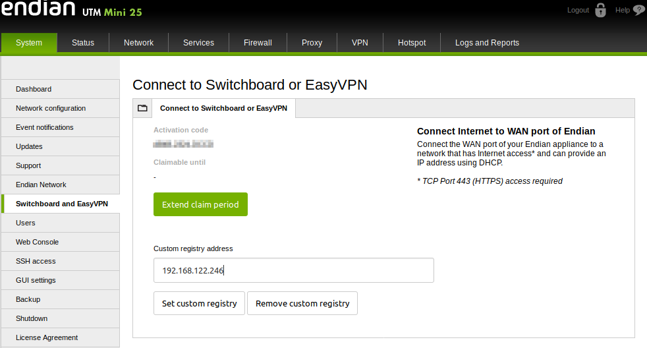Open the VPN menu

360,43
